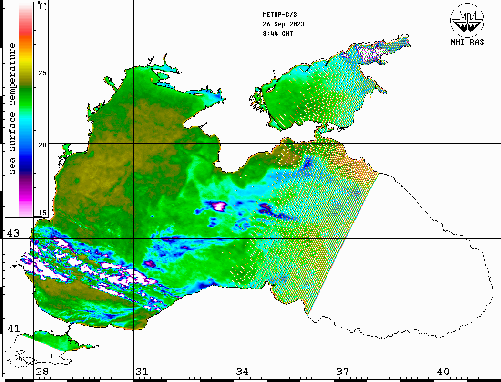Click longitude label '28'

[x=42, y=372]
